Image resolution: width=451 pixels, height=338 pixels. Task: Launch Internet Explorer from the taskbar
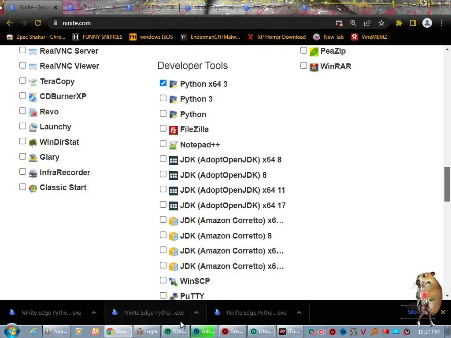click(x=33, y=331)
